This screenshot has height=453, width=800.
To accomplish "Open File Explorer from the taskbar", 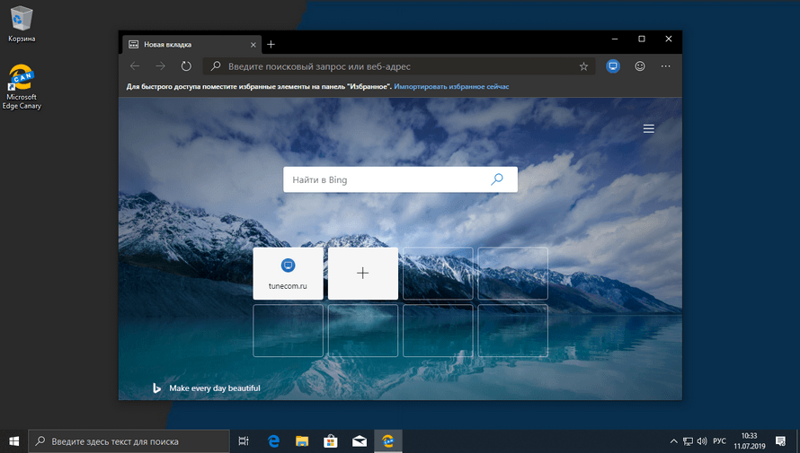I will [302, 441].
